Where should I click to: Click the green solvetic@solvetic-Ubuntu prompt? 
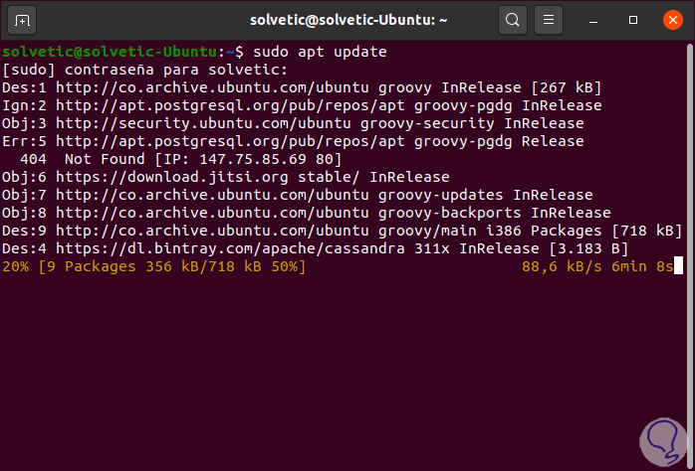(x=110, y=52)
